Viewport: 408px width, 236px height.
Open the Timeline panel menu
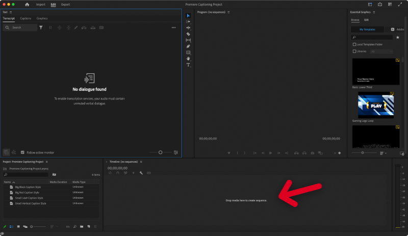pos(141,162)
